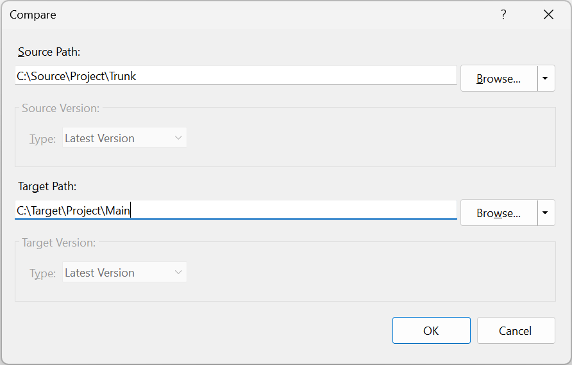The image size is (572, 365).
Task: Open the Target Version Type combo box
Action: pyautogui.click(x=124, y=273)
